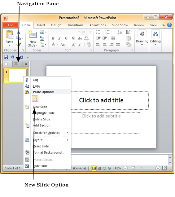Choose Hide Slide from context menu
The height and width of the screenshot is (197, 175).
(x=47, y=166)
